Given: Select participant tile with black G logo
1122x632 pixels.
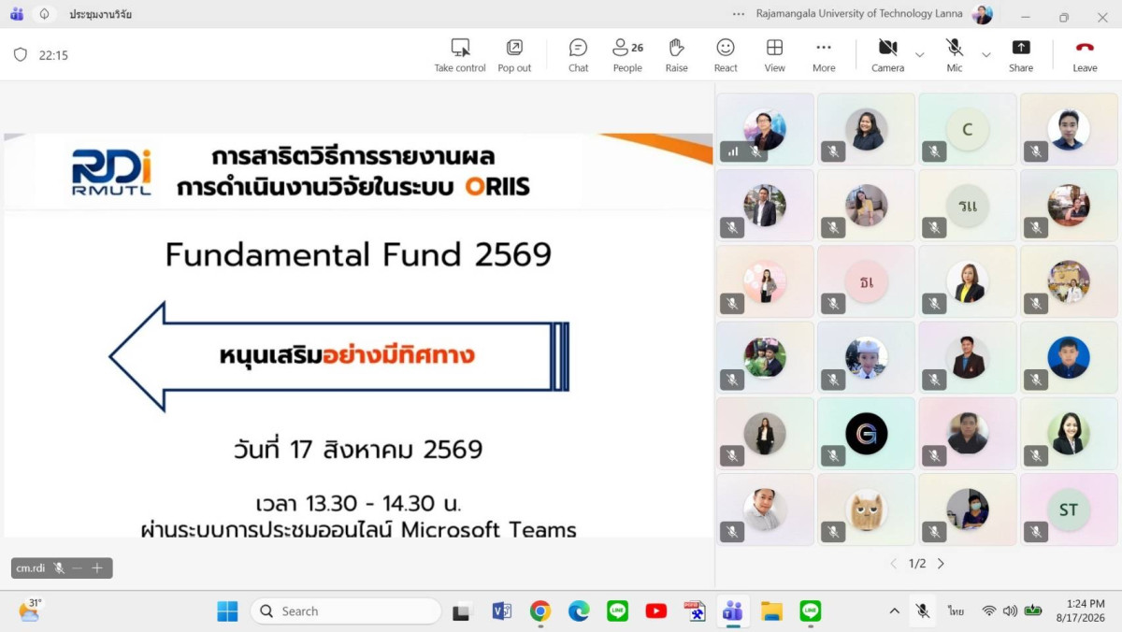Looking at the screenshot, I should pyautogui.click(x=867, y=434).
